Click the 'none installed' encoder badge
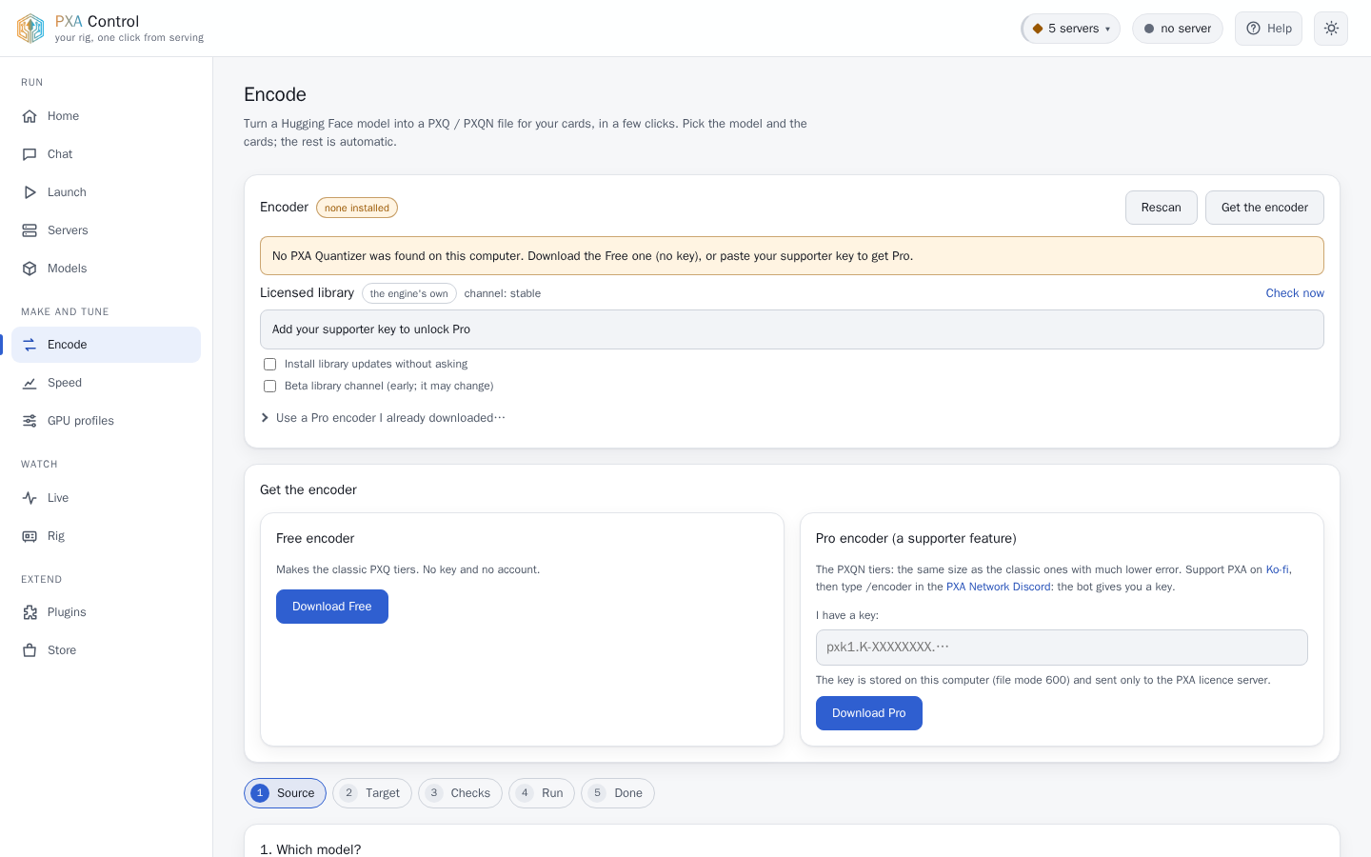This screenshot has height=857, width=1371. click(x=357, y=208)
